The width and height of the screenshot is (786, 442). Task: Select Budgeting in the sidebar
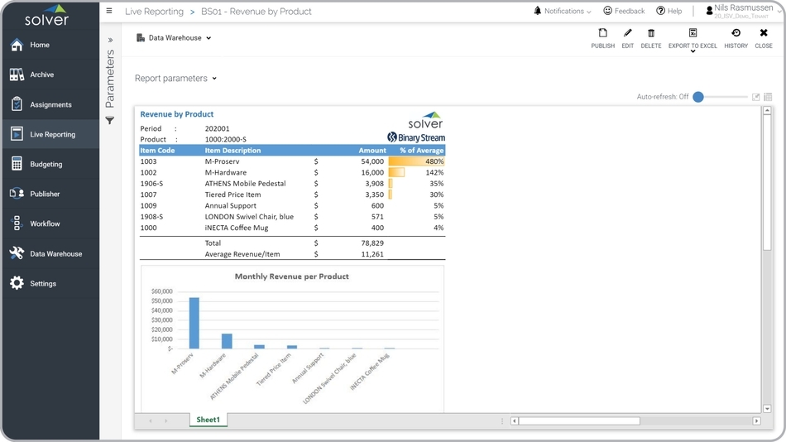tap(46, 164)
